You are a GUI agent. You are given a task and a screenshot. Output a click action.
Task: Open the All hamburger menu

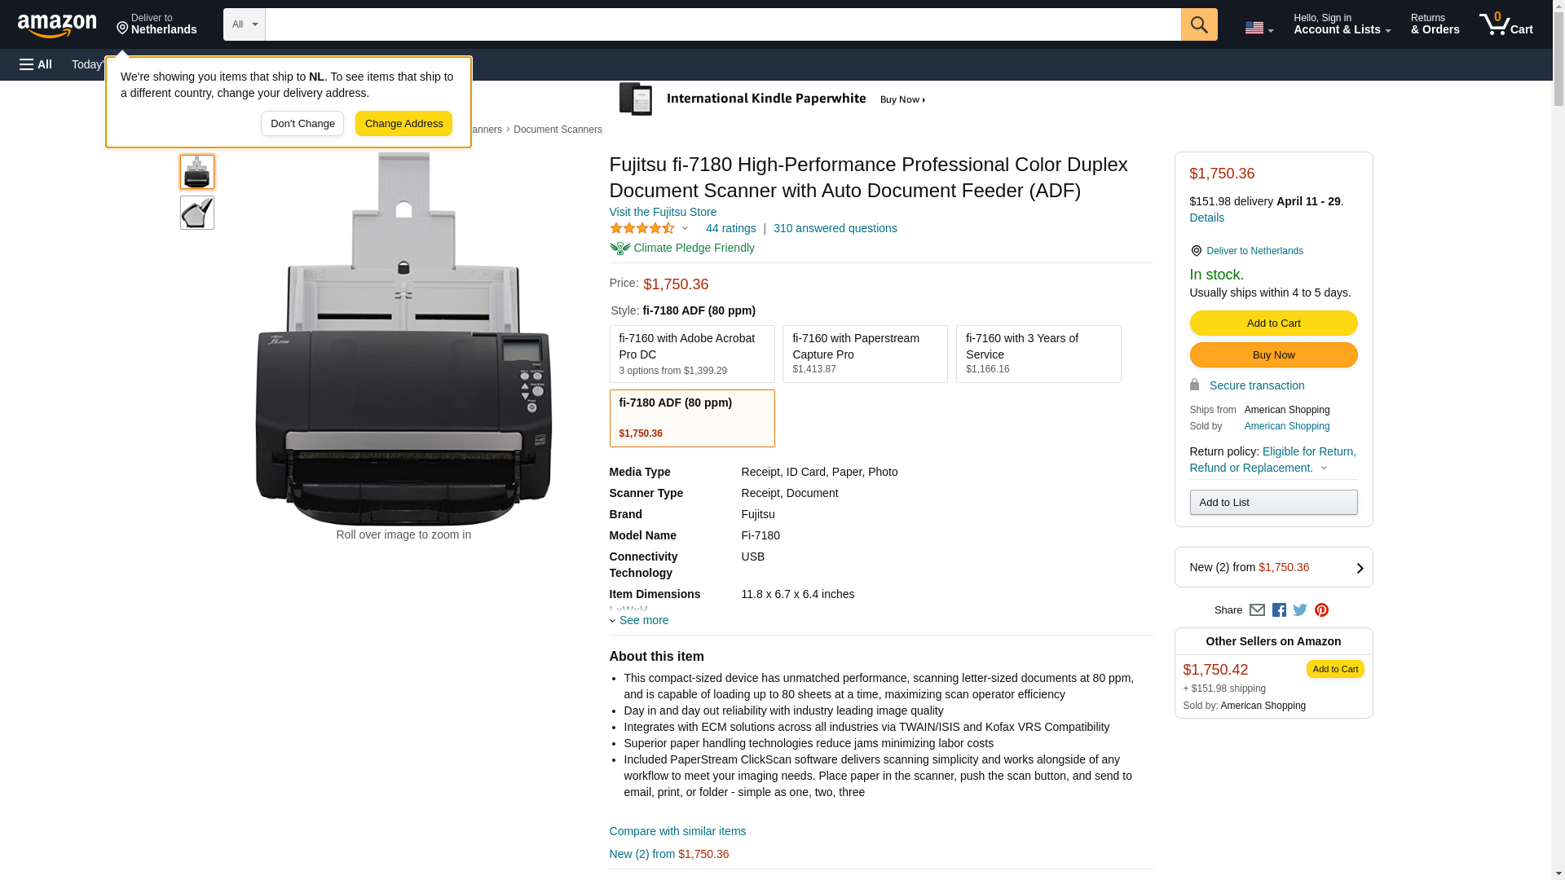pos(36,64)
